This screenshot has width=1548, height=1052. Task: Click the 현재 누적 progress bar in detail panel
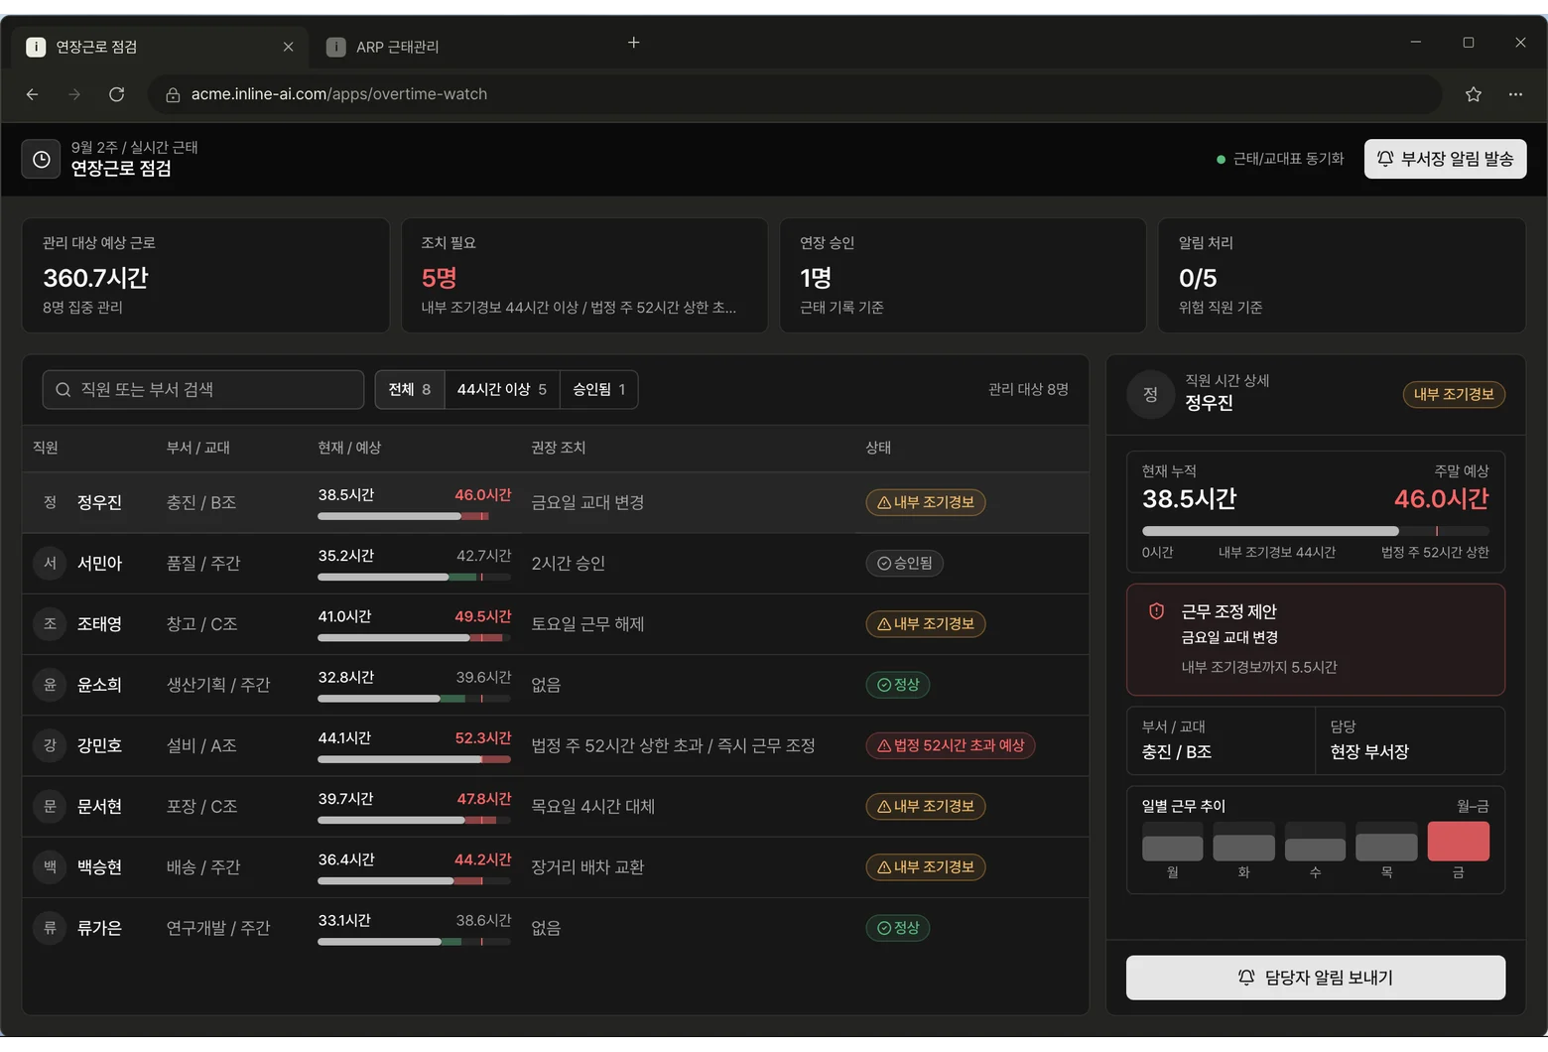(1315, 531)
